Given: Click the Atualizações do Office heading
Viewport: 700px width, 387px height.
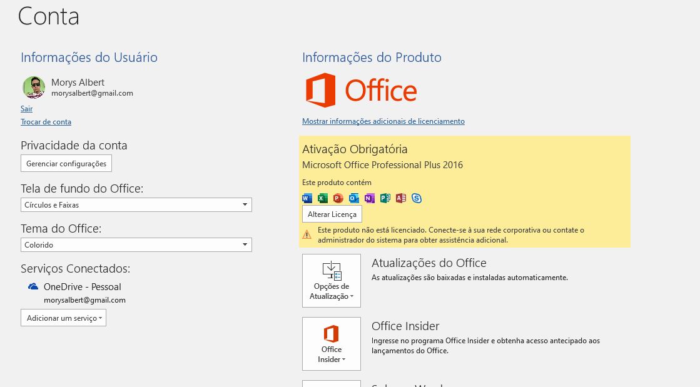Looking at the screenshot, I should coord(429,263).
